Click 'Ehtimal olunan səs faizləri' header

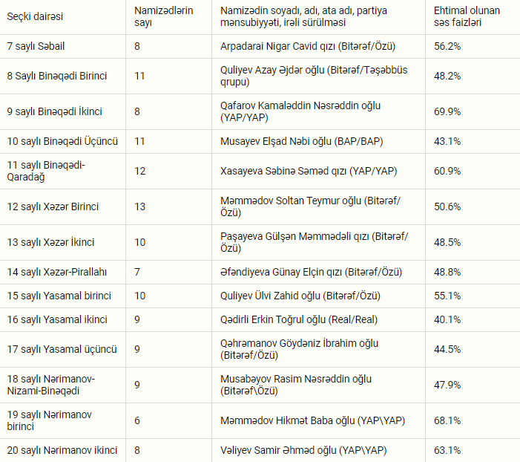467,16
